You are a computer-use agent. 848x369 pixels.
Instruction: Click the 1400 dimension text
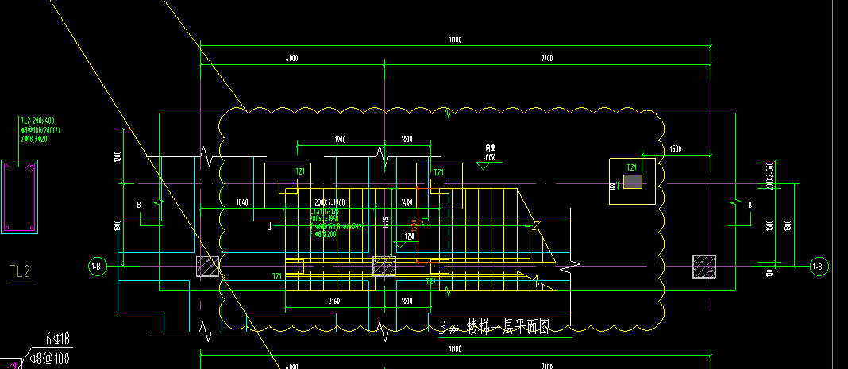[x=407, y=202]
